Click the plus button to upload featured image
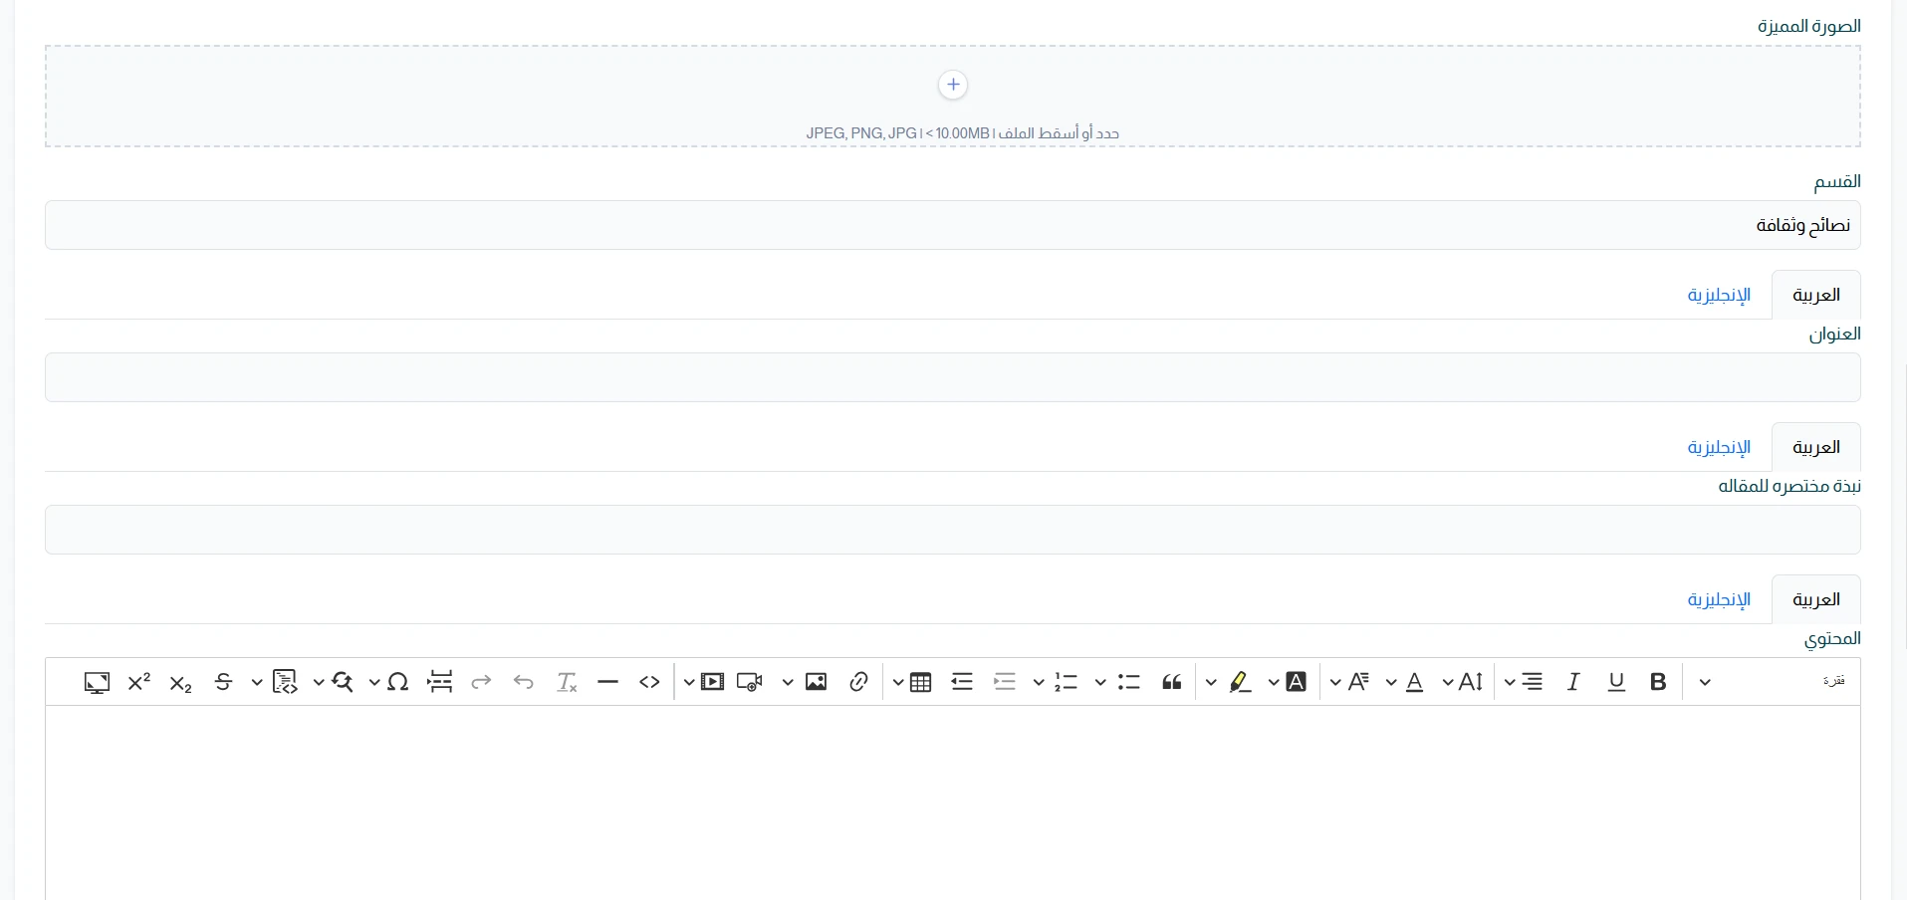This screenshot has width=1907, height=900. tap(953, 85)
